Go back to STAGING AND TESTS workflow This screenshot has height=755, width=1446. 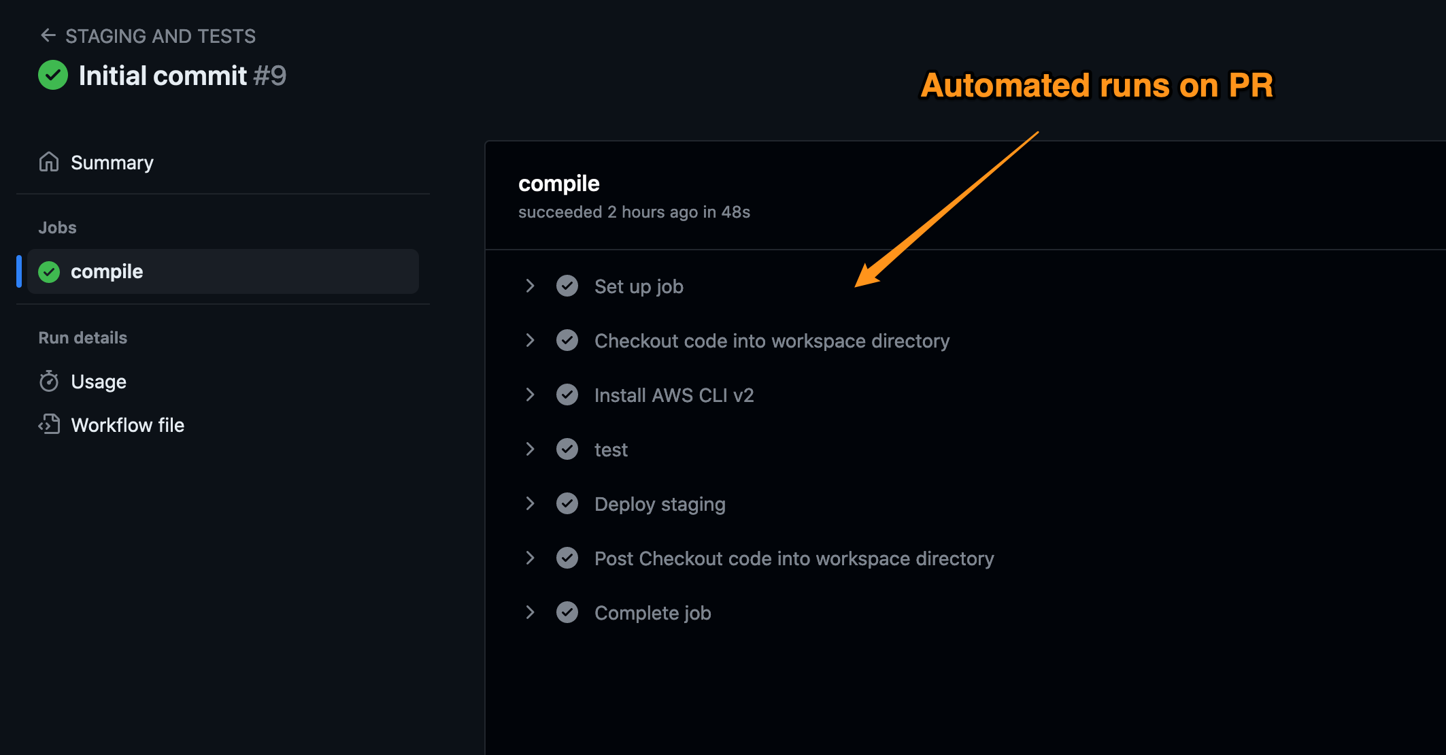[161, 36]
